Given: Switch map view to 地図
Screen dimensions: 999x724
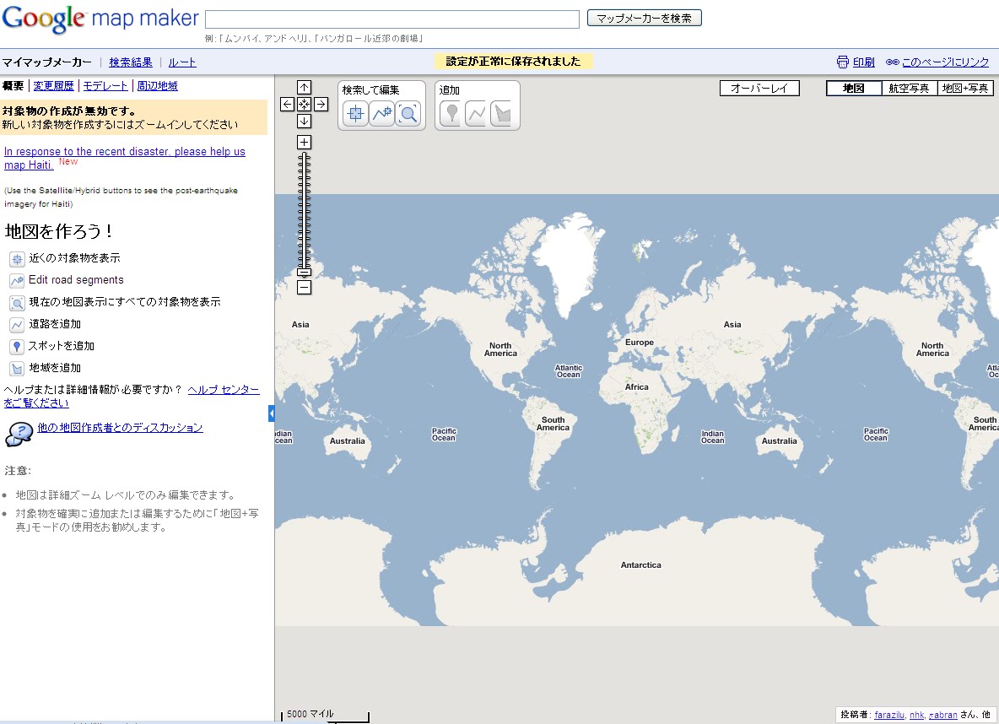Looking at the screenshot, I should [854, 88].
